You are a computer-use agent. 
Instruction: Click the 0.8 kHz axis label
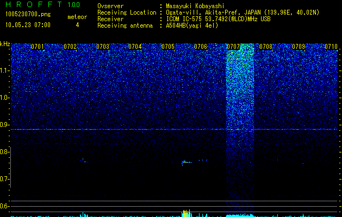coord(4,152)
